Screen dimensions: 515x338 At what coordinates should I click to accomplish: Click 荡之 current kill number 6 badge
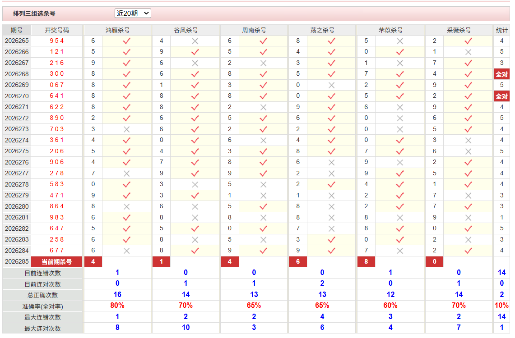[x=298, y=262]
